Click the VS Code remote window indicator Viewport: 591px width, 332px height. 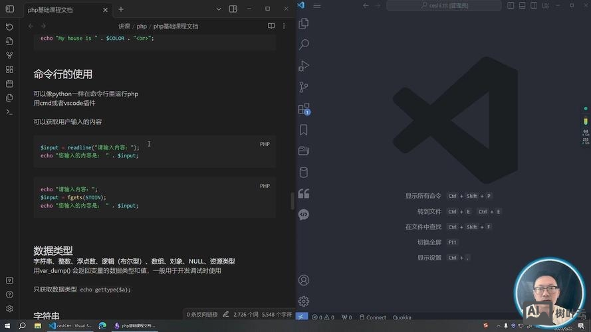(302, 317)
